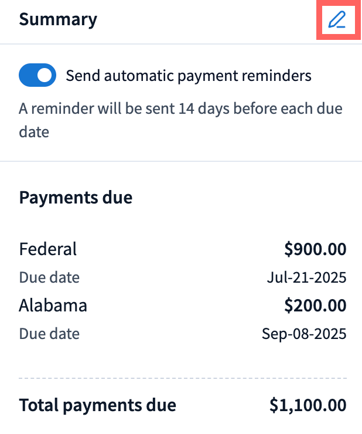
Task: Click the dashed separator above the total
Action: pos(181,378)
